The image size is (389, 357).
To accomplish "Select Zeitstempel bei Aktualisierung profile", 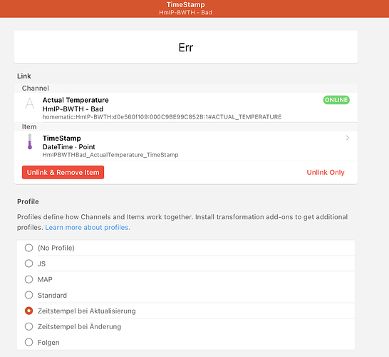I will point(28,311).
